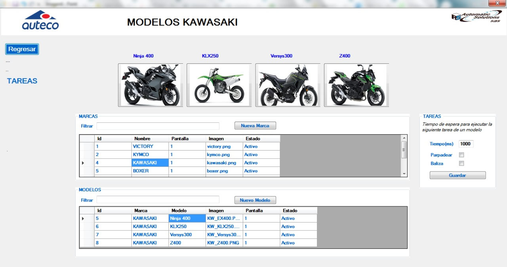The width and height of the screenshot is (507, 267).
Task: Click the Auteco logo
Action: point(40,21)
